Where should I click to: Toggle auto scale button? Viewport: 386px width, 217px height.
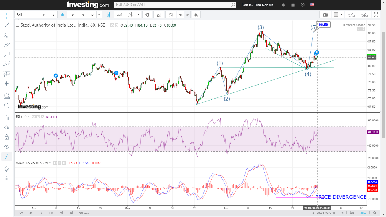tap(363, 212)
